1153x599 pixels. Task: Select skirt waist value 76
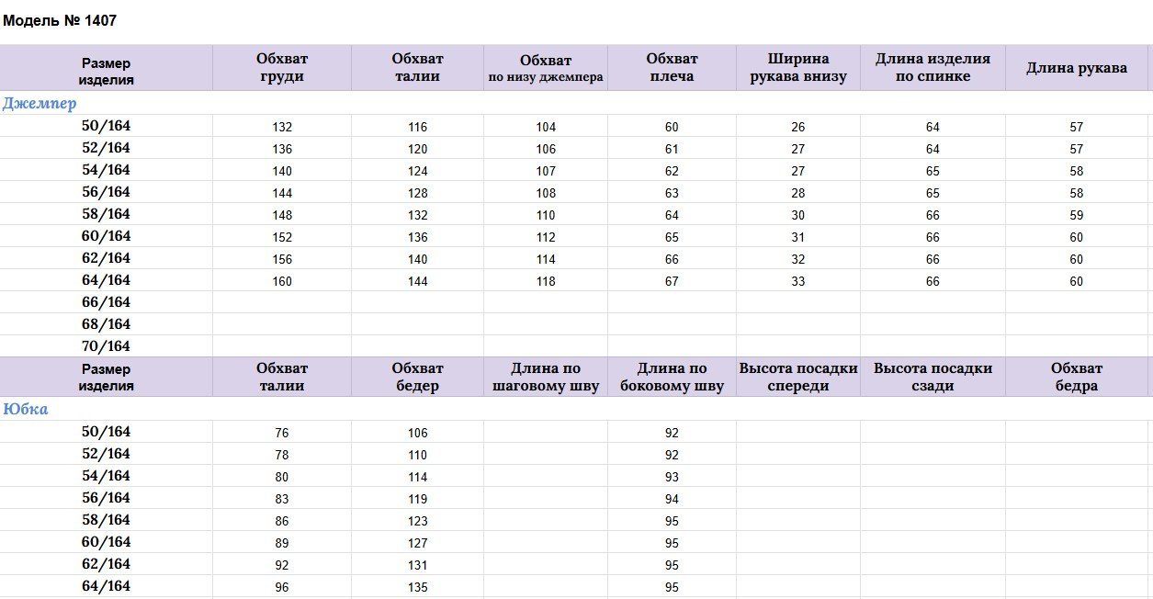pyautogui.click(x=282, y=433)
